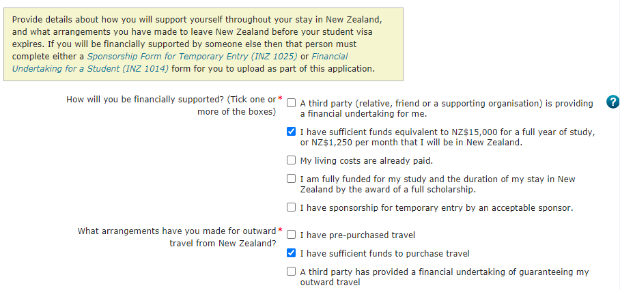Click the red asterisk beside the outward travel question
The height and width of the screenshot is (290, 620).
point(281,231)
